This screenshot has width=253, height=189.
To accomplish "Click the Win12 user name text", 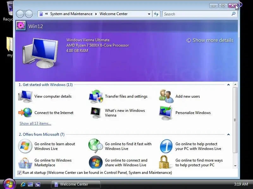I will [36, 26].
